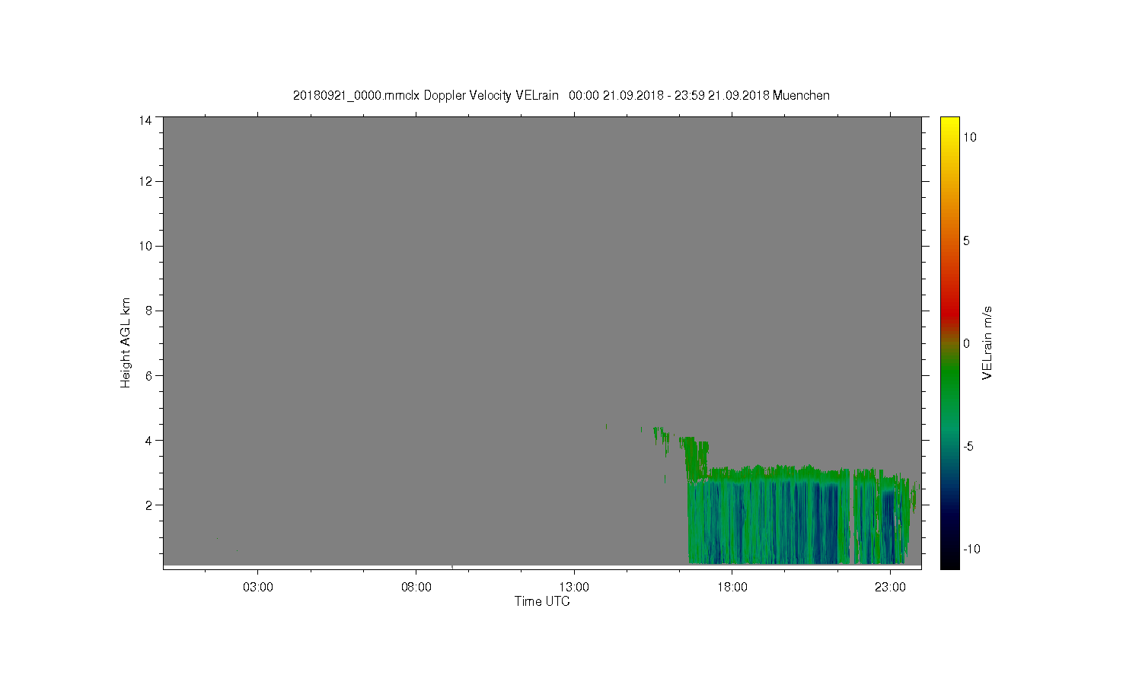1142x685 pixels.
Task: Click the 'Height AGL km' axis label
Action: pos(126,342)
